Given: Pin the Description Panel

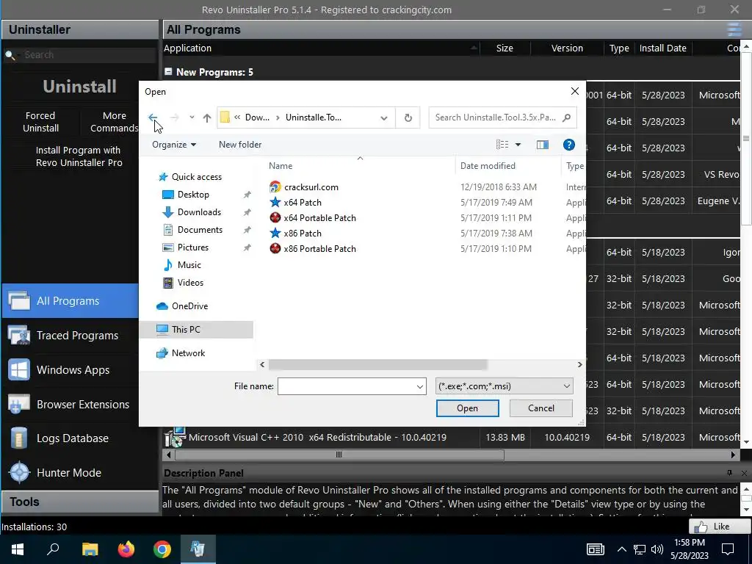Looking at the screenshot, I should pyautogui.click(x=729, y=473).
